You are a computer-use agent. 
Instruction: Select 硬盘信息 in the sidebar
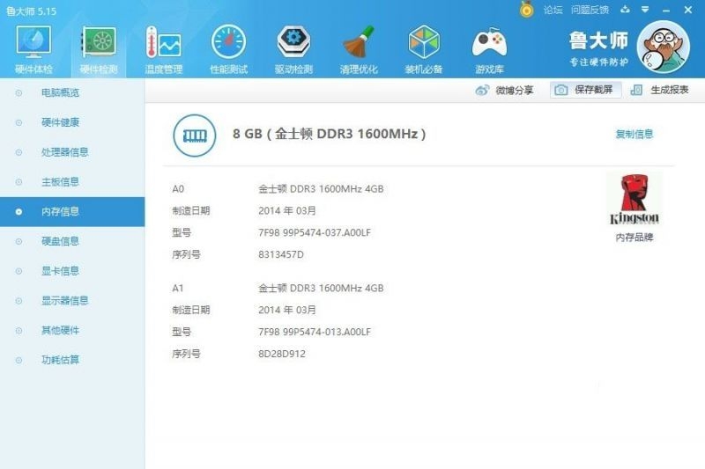(x=72, y=241)
